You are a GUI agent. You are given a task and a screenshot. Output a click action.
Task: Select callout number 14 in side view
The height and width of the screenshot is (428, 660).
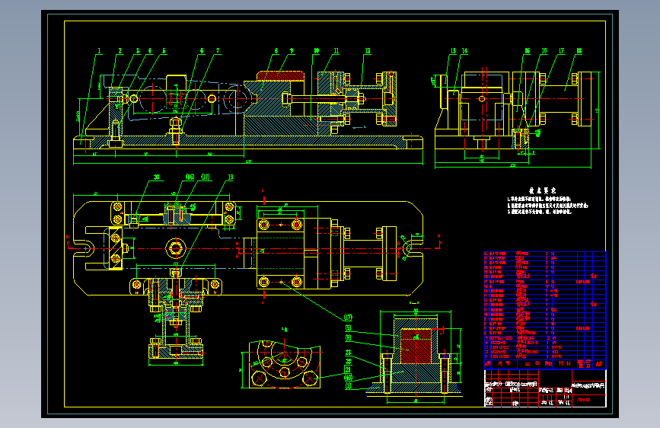coord(464,50)
